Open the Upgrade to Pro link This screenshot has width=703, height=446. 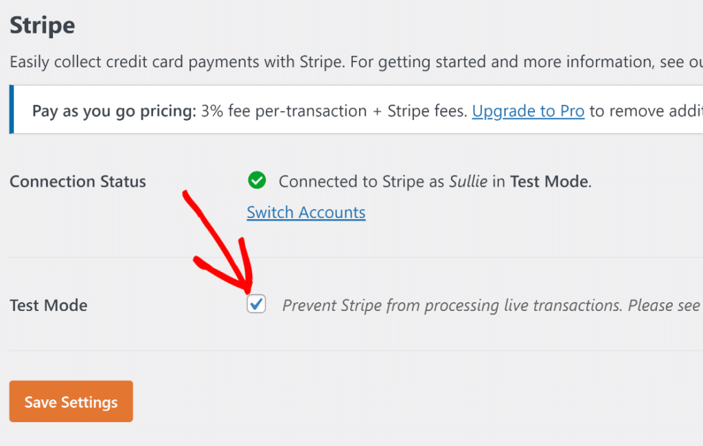click(x=528, y=111)
